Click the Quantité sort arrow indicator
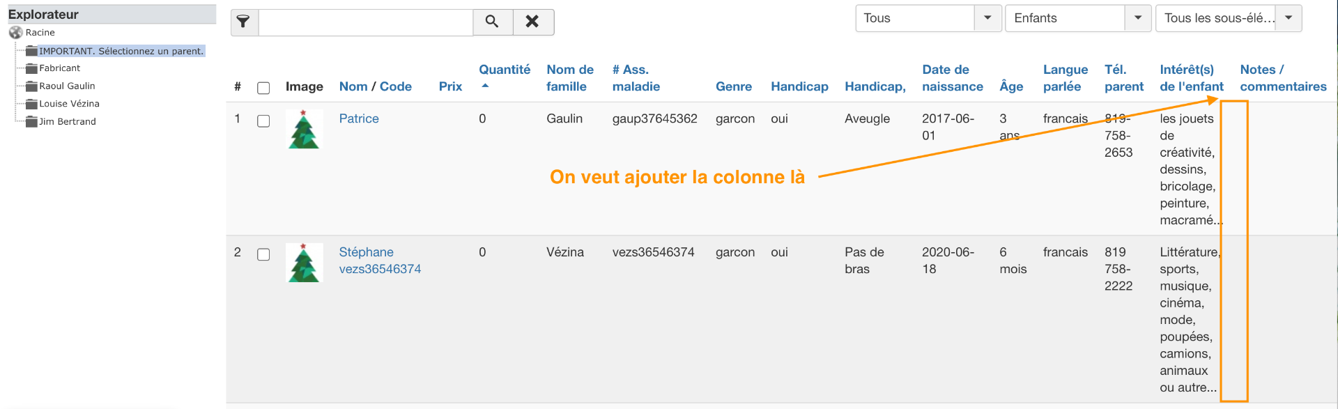This screenshot has height=409, width=1338. [485, 86]
